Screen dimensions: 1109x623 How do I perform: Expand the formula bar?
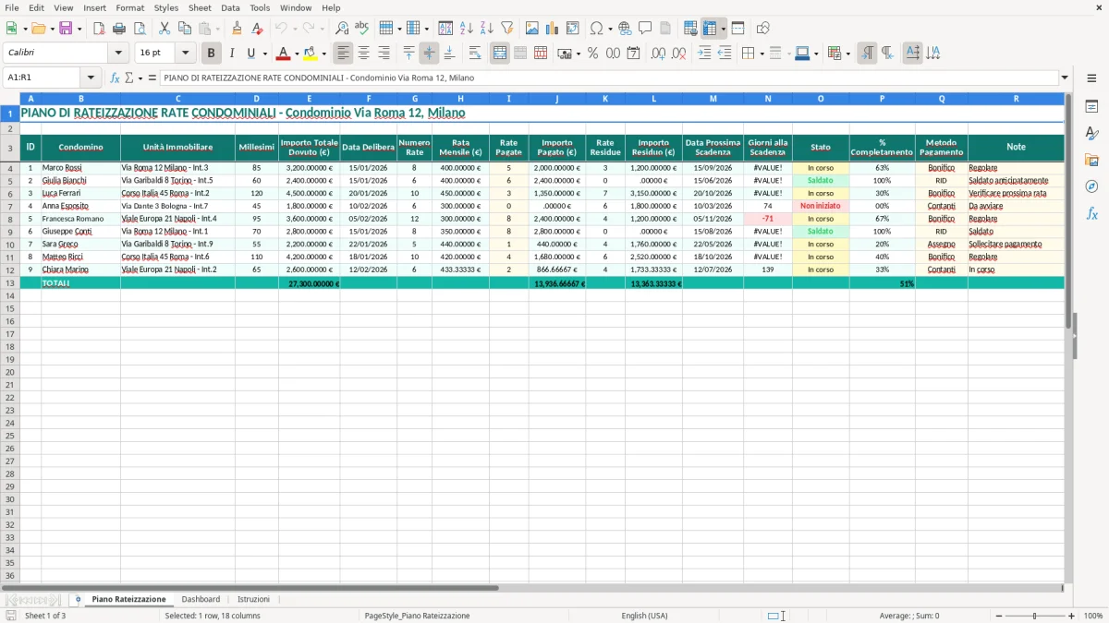[1065, 78]
